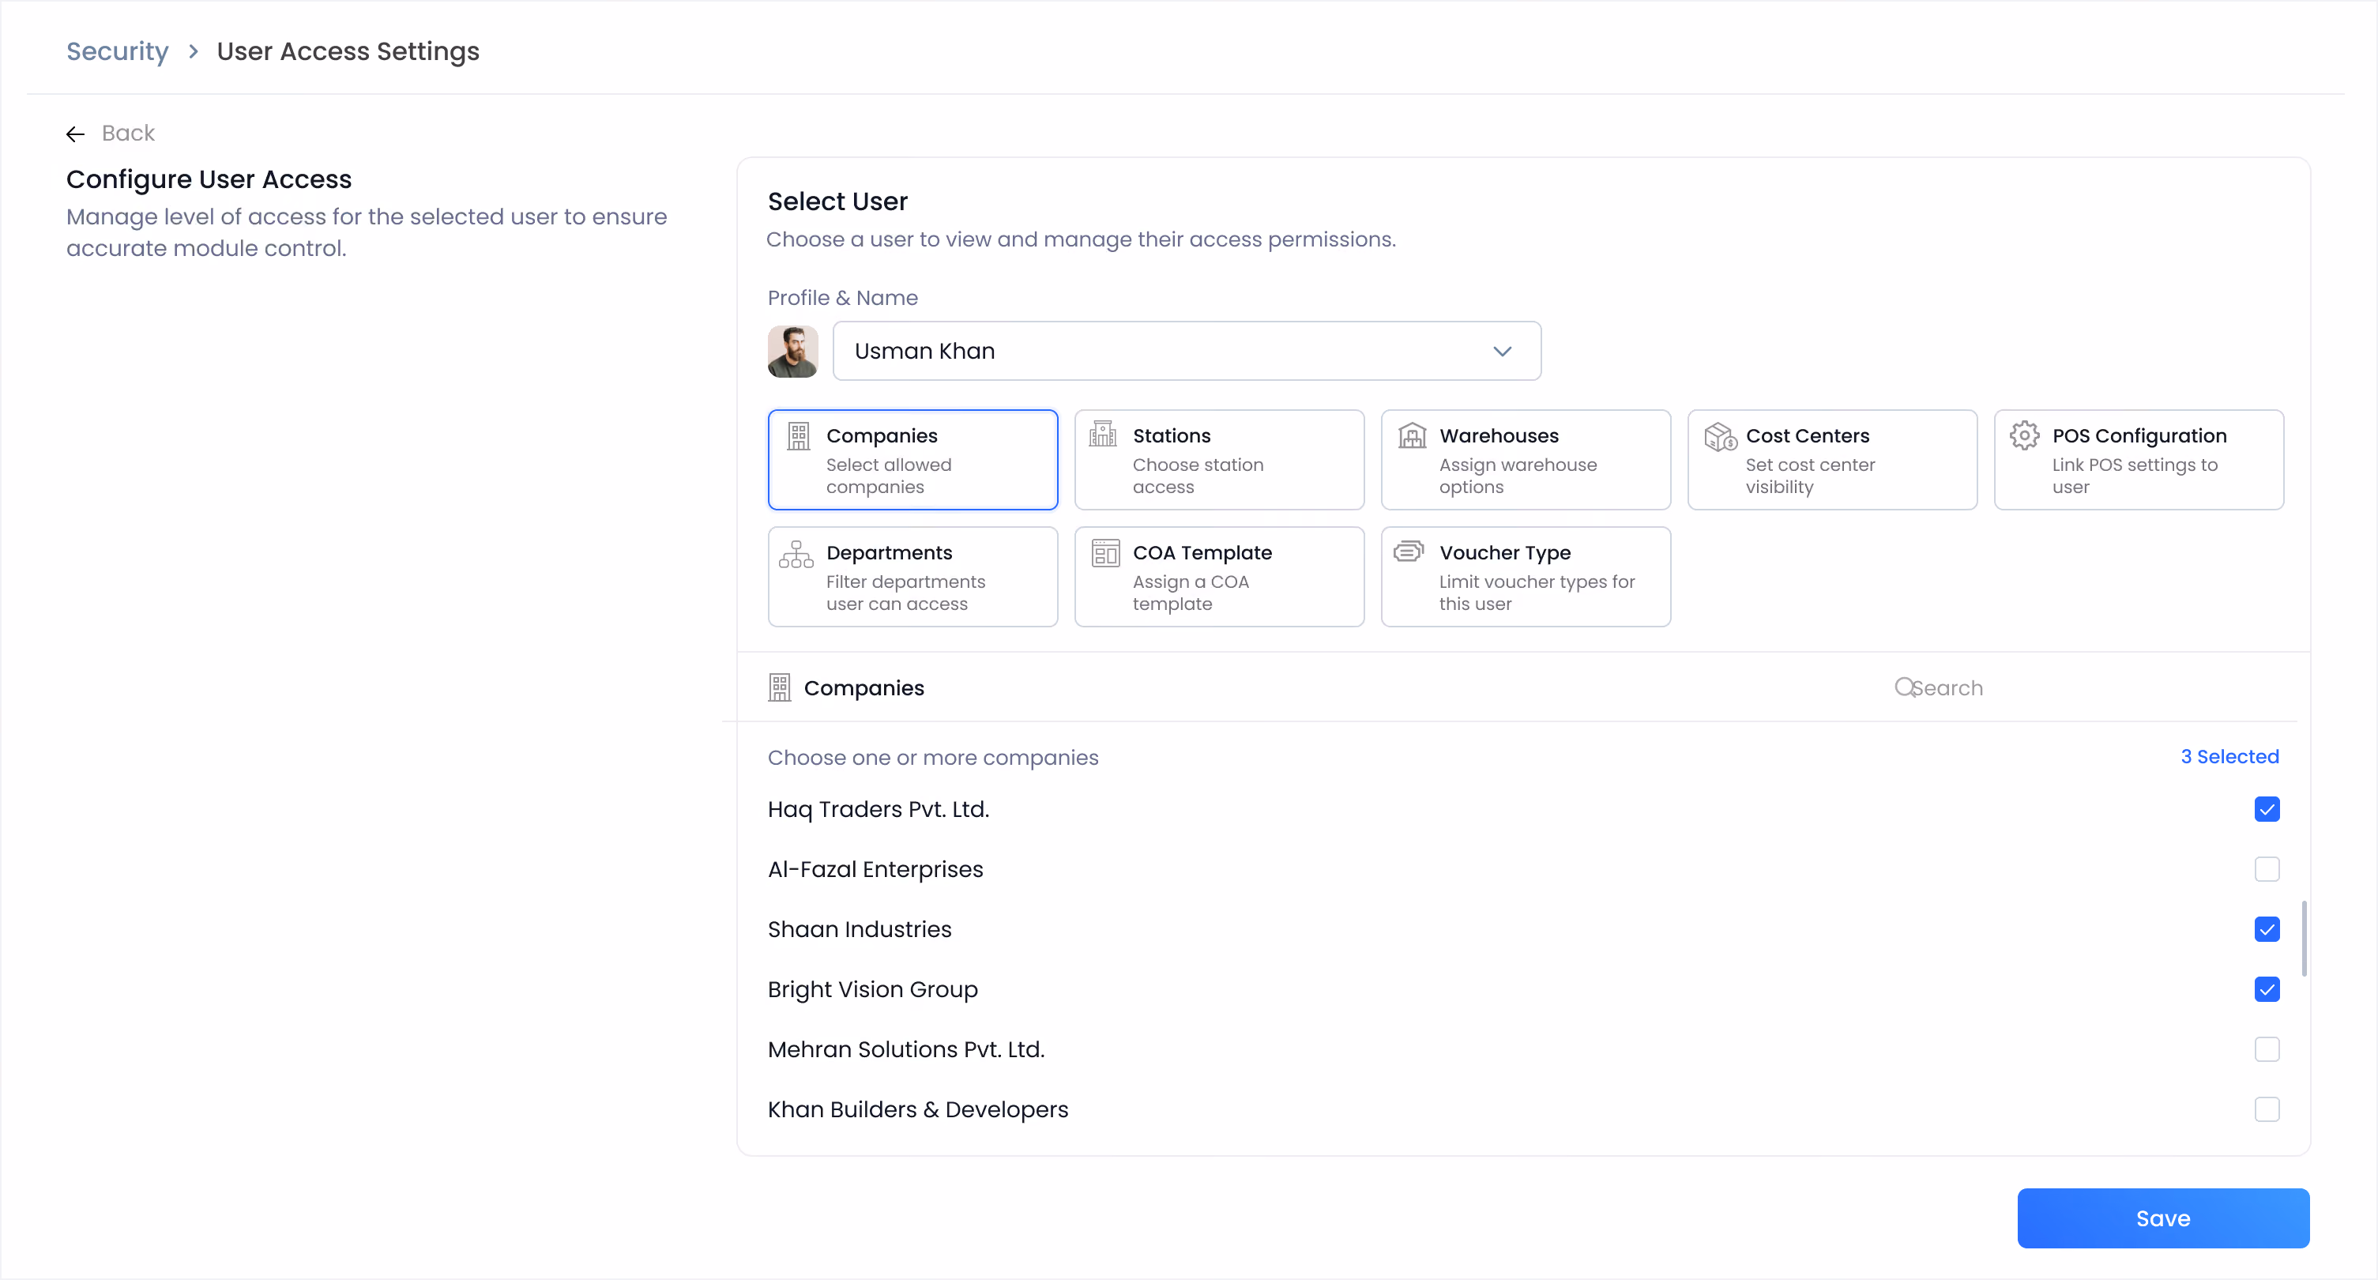Click the companies list scrollbar
Image resolution: width=2378 pixels, height=1280 pixels.
click(x=2305, y=939)
